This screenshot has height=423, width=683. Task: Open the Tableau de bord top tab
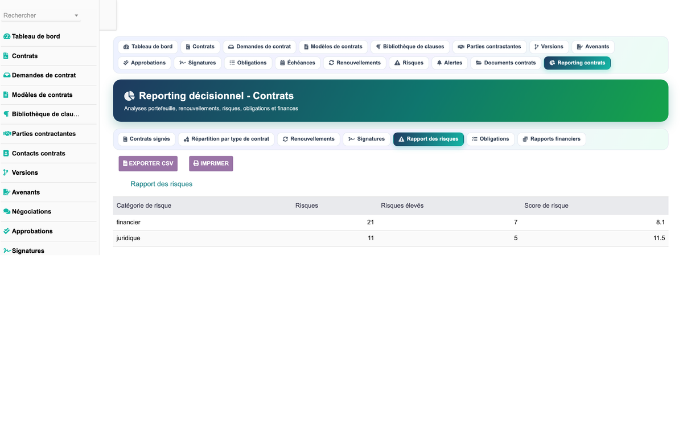[x=148, y=47]
